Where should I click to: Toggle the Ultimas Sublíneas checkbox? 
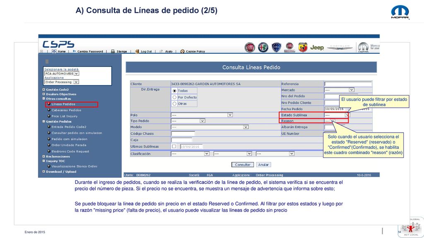pos(174,147)
